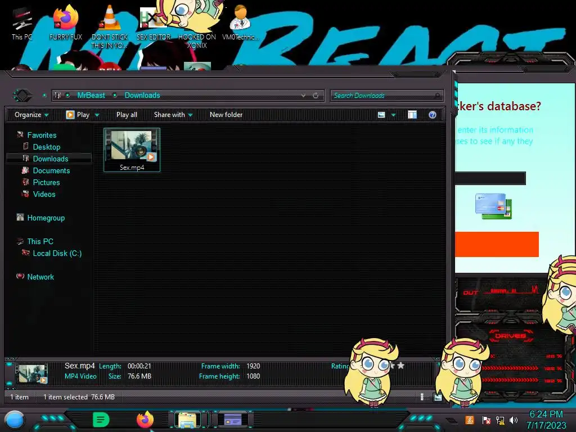
Task: Open the purple window taskbar button
Action: tap(233, 420)
